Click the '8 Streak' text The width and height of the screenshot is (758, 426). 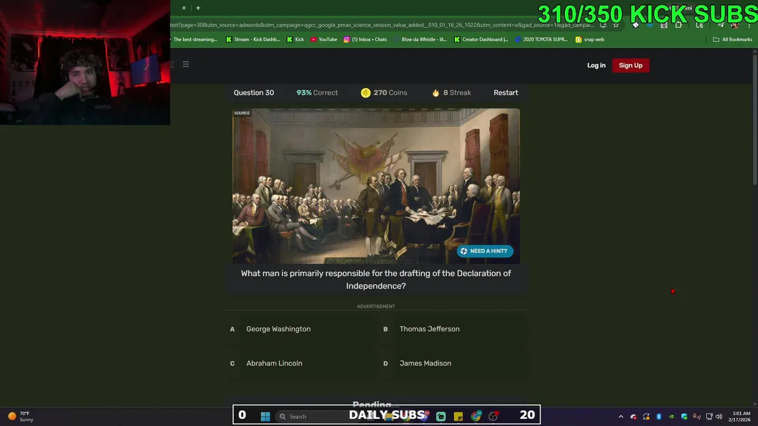(457, 93)
